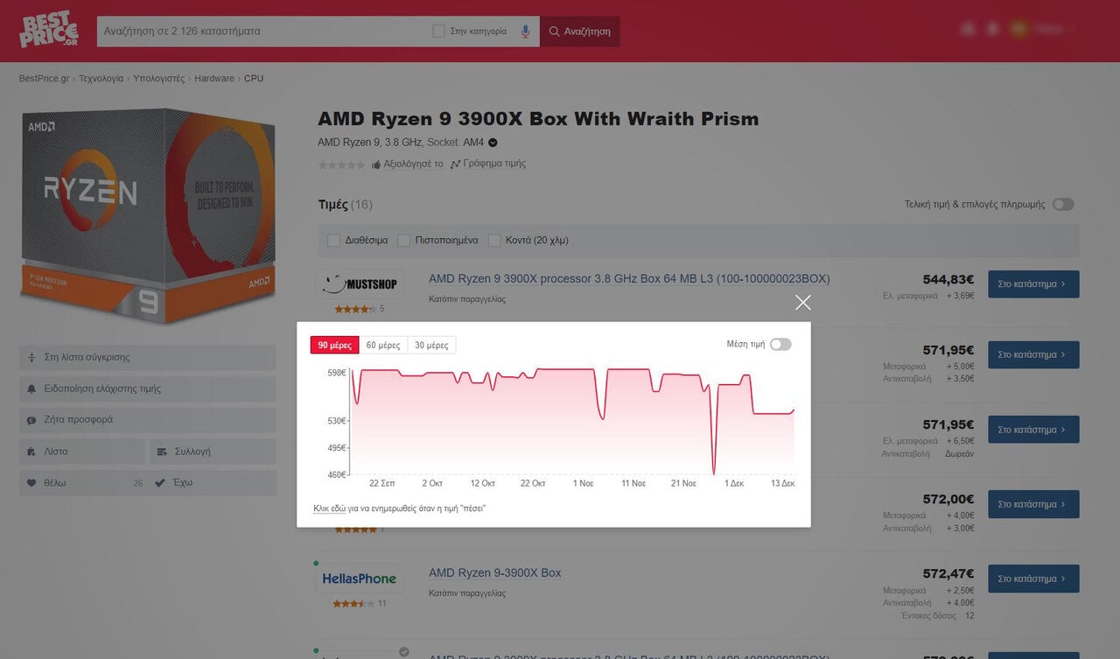Click Ζήτα προσφορά button
Screen dimensions: 1120x659
148,420
